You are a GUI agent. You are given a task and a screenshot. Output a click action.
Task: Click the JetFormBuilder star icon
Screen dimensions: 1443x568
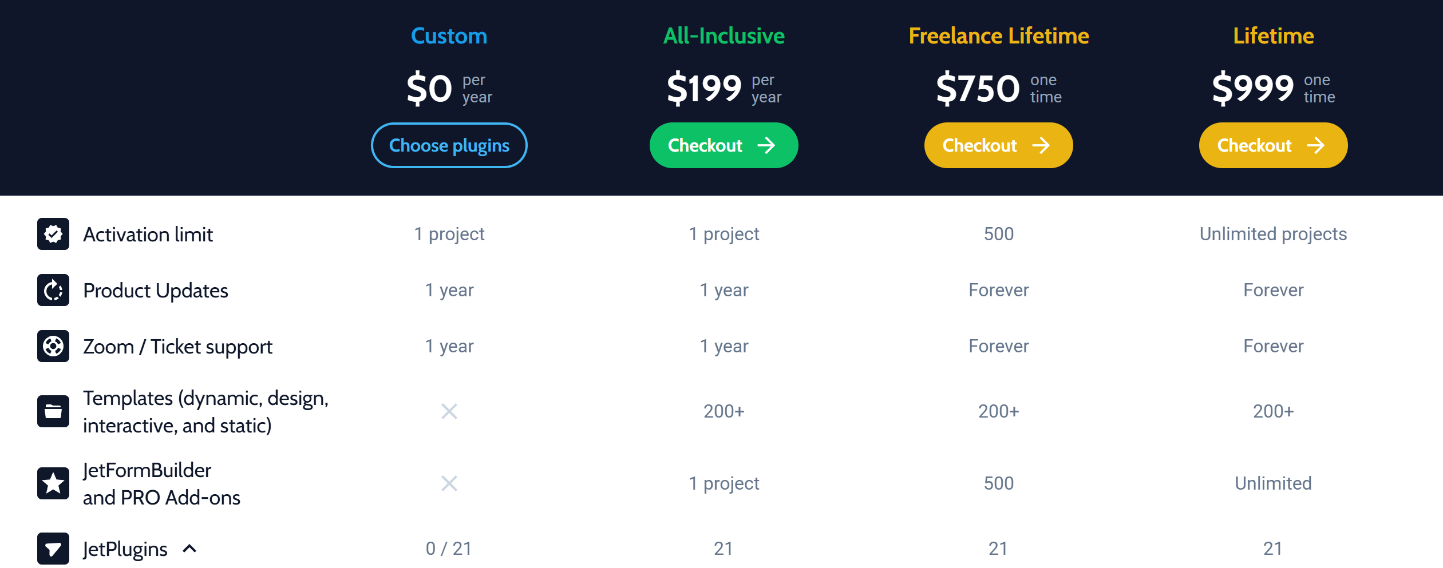click(53, 483)
